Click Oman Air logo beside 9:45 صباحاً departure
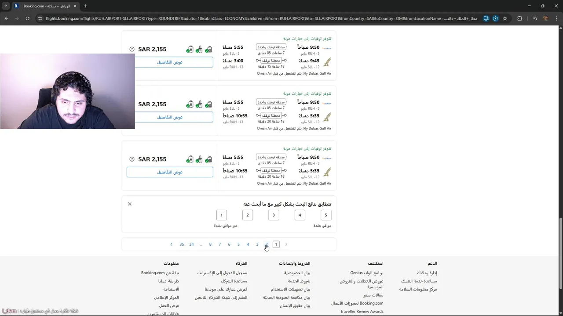Image resolution: width=563 pixels, height=316 pixels. click(x=327, y=62)
